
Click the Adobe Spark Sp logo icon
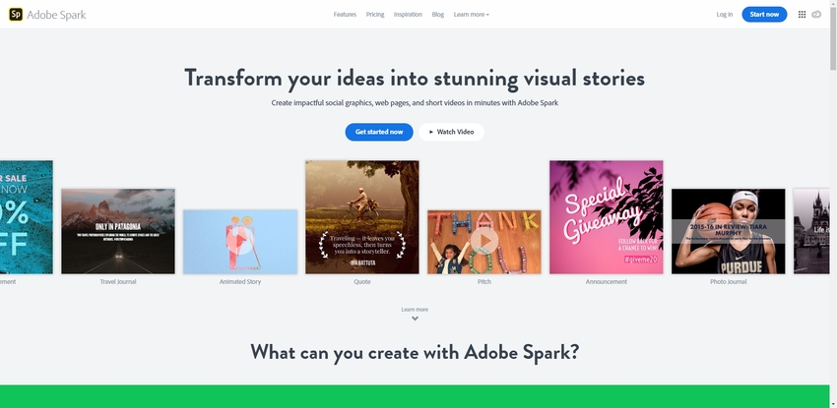click(16, 15)
